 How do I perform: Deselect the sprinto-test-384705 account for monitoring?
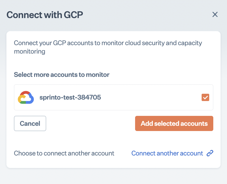pos(205,98)
